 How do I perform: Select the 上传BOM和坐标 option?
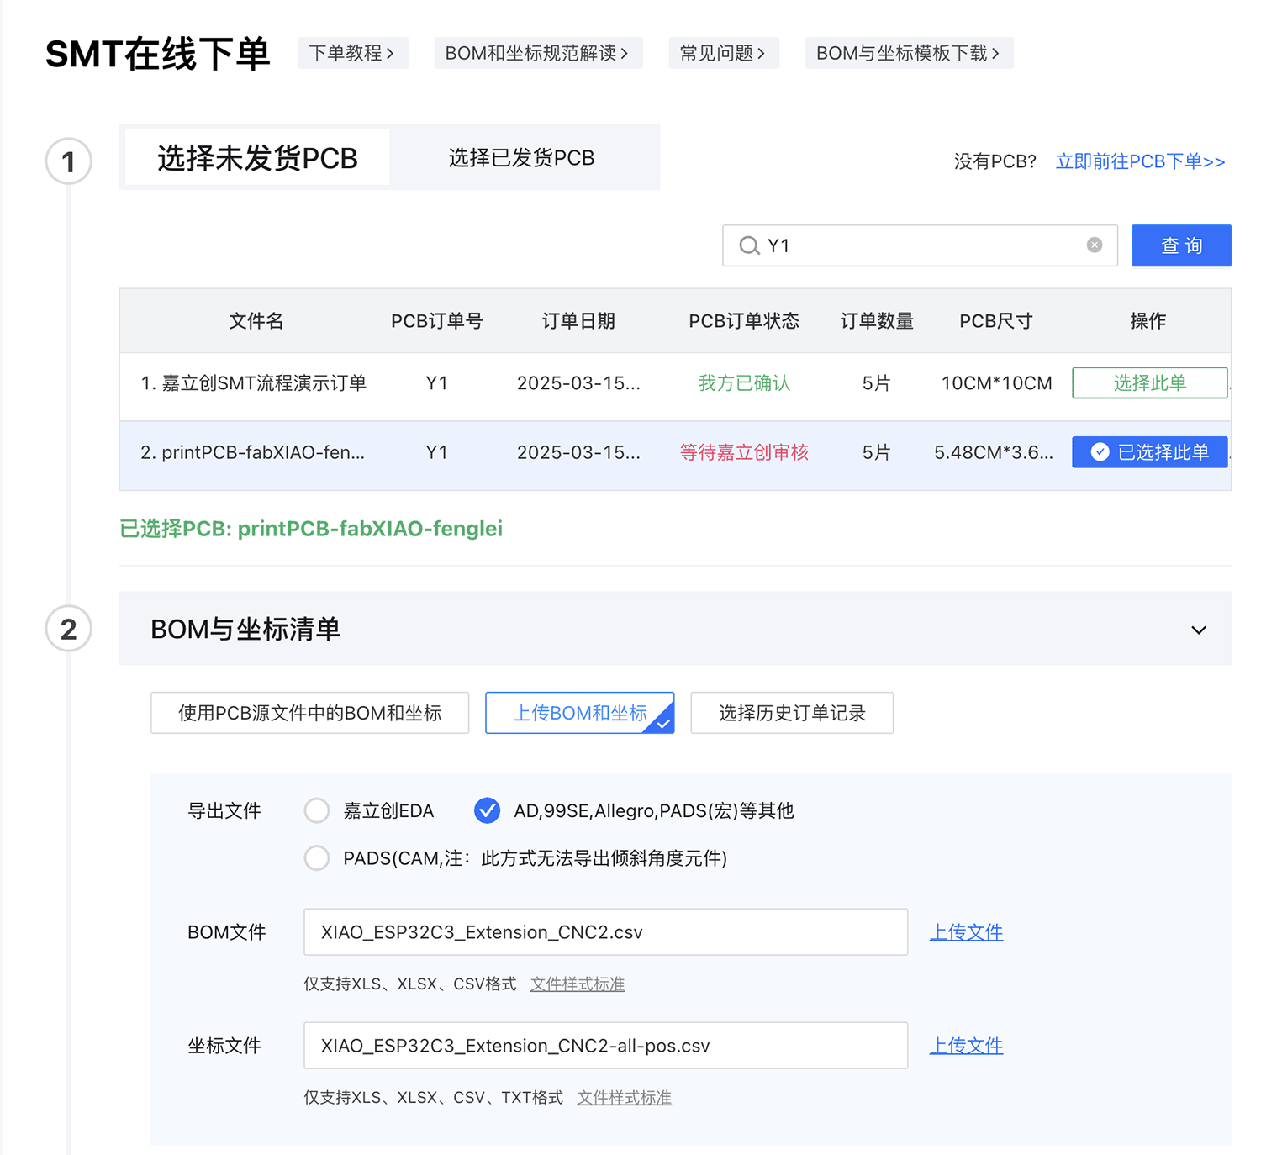point(580,713)
